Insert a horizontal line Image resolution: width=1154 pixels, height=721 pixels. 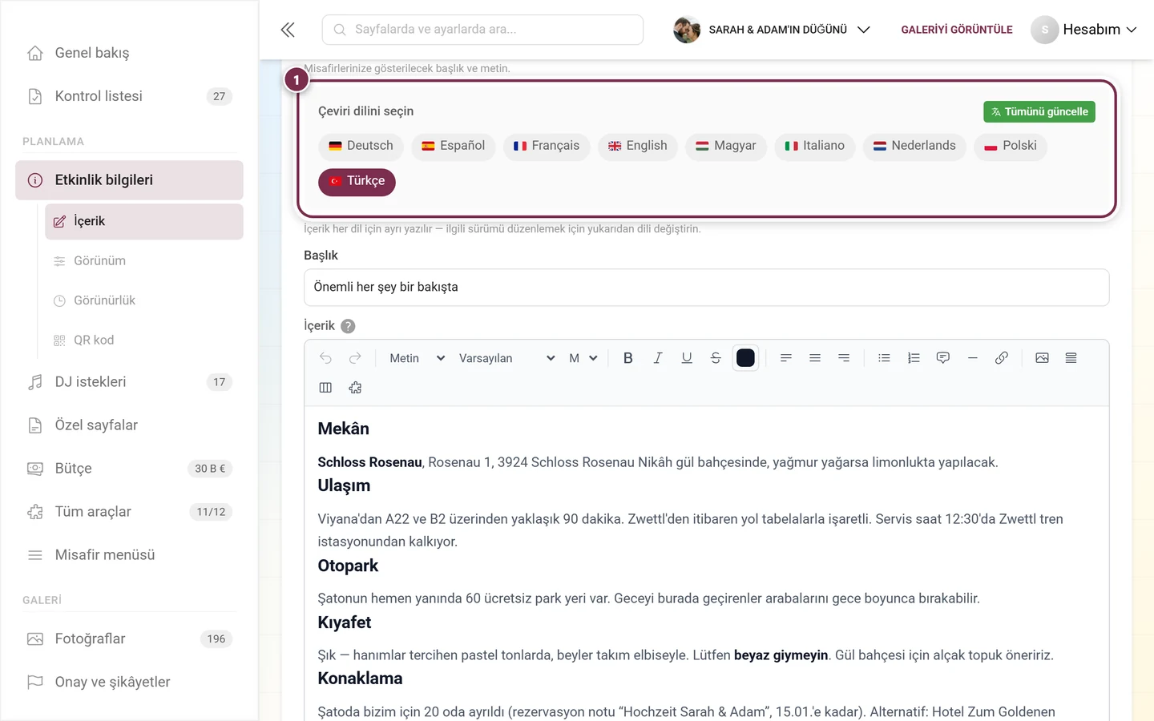pyautogui.click(x=972, y=358)
